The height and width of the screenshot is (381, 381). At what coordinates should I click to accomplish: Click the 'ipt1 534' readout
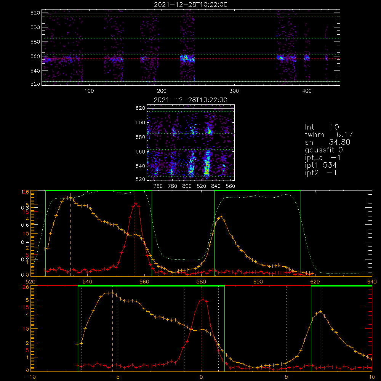321,165
